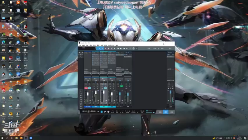Viewport: 248px width, 140px height.
Task: Open Microsoft Edge desktop icon
Action: coord(3,43)
